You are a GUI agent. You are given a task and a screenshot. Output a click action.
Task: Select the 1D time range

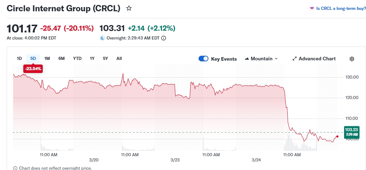19,59
